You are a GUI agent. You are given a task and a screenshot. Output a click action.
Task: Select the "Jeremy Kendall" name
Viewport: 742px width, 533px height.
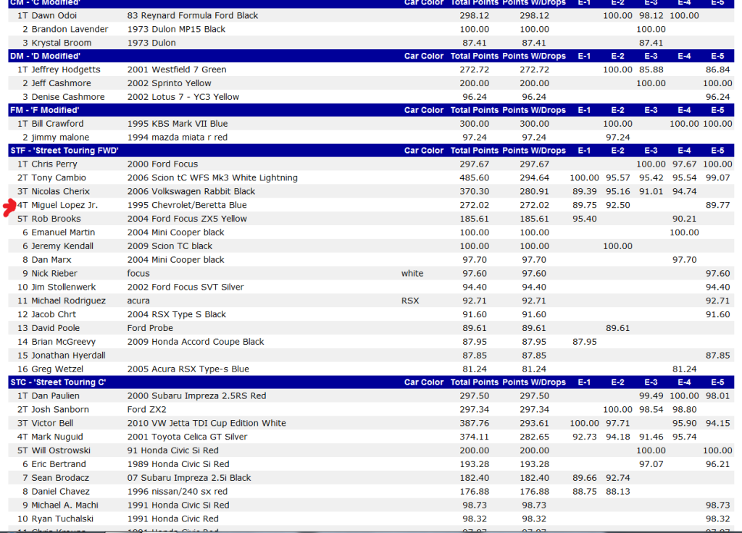62,247
